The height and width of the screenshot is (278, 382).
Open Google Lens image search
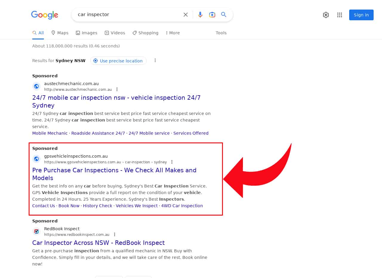coord(212,15)
